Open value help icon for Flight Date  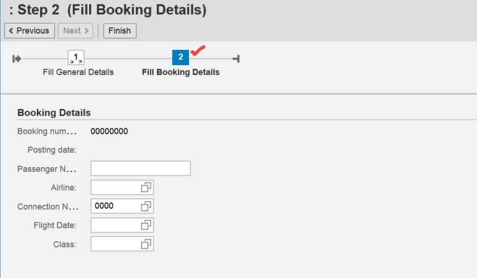pyautogui.click(x=147, y=225)
